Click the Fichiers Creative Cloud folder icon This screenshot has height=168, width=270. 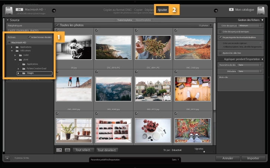24,69
